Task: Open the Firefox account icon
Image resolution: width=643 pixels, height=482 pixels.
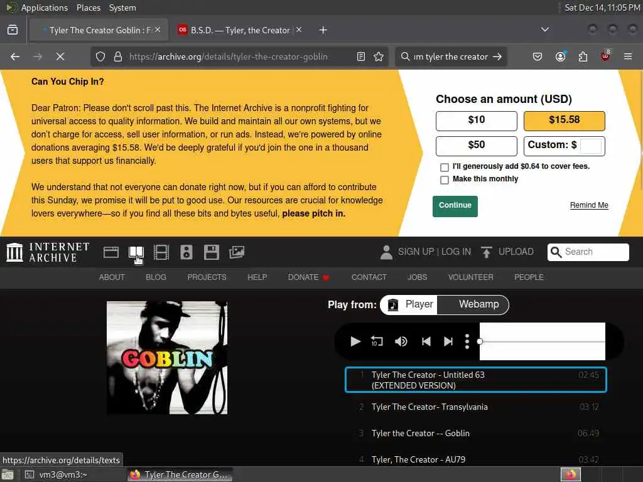Action: click(560, 56)
